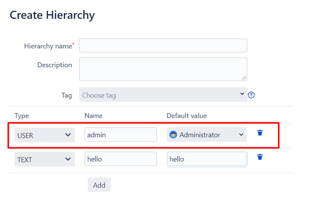The image size is (330, 203).
Task: Click the Add button
Action: point(99,185)
